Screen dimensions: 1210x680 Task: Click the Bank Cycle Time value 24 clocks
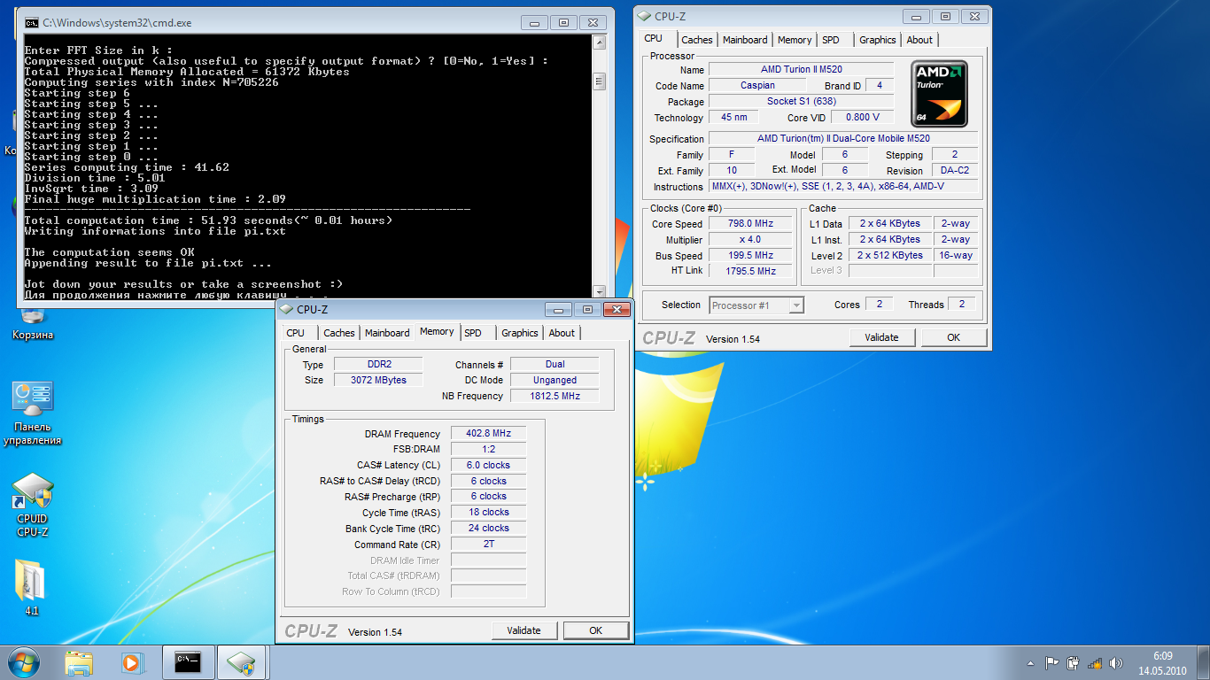(488, 528)
